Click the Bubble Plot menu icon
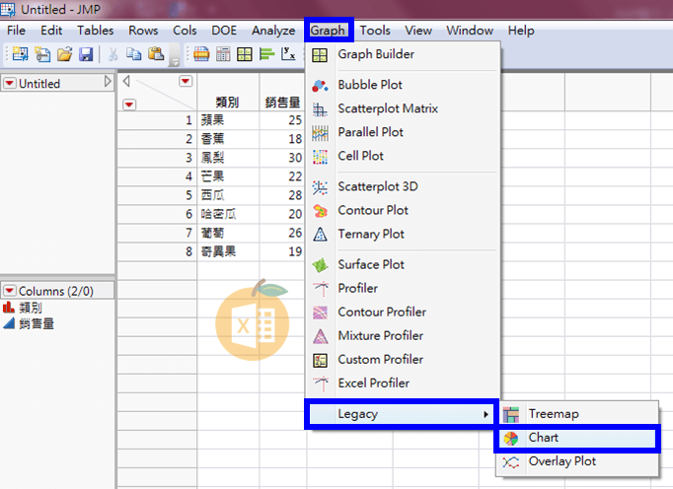Viewport: 673px width, 489px height. click(320, 86)
